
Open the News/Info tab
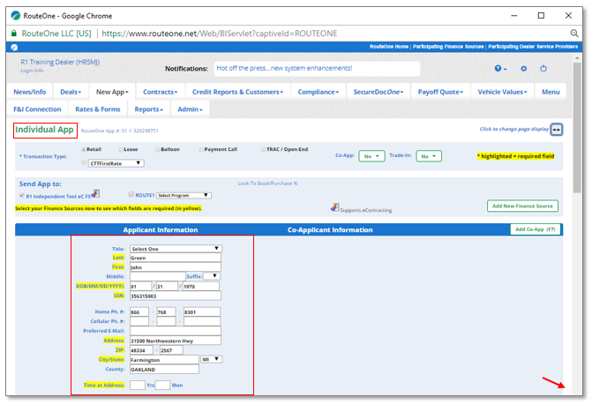[30, 92]
